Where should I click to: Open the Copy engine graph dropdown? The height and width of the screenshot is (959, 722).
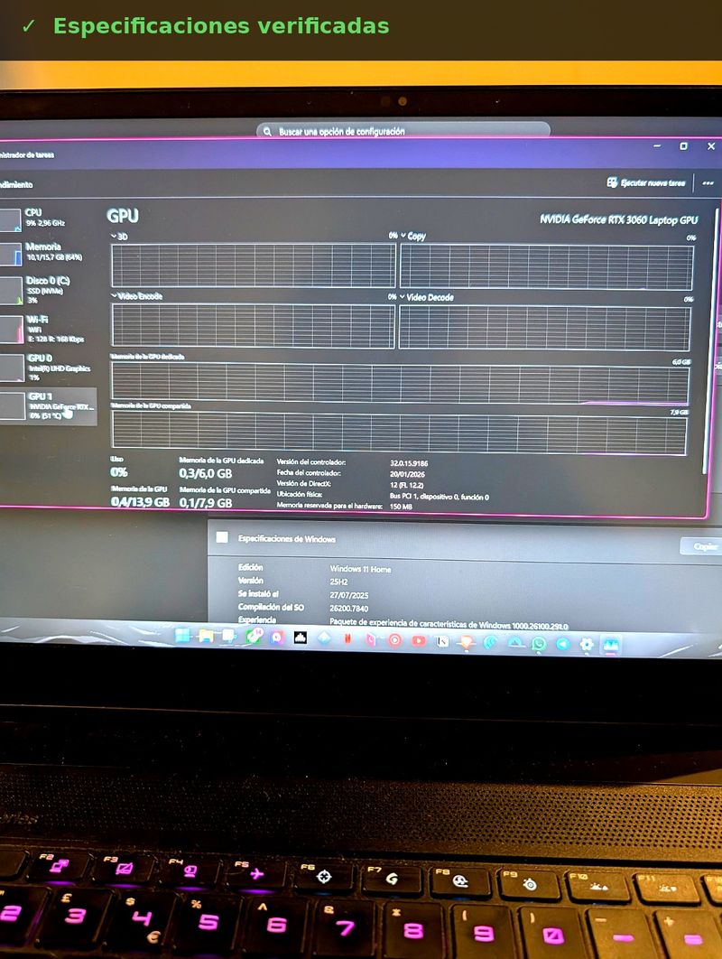pyautogui.click(x=403, y=236)
